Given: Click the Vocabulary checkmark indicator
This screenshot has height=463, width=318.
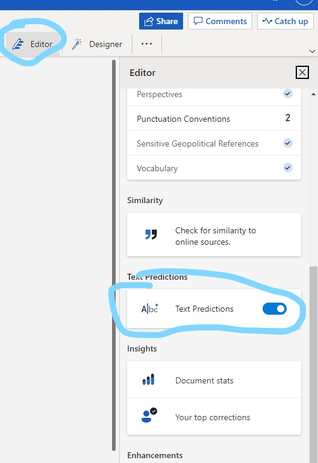Looking at the screenshot, I should pos(288,168).
